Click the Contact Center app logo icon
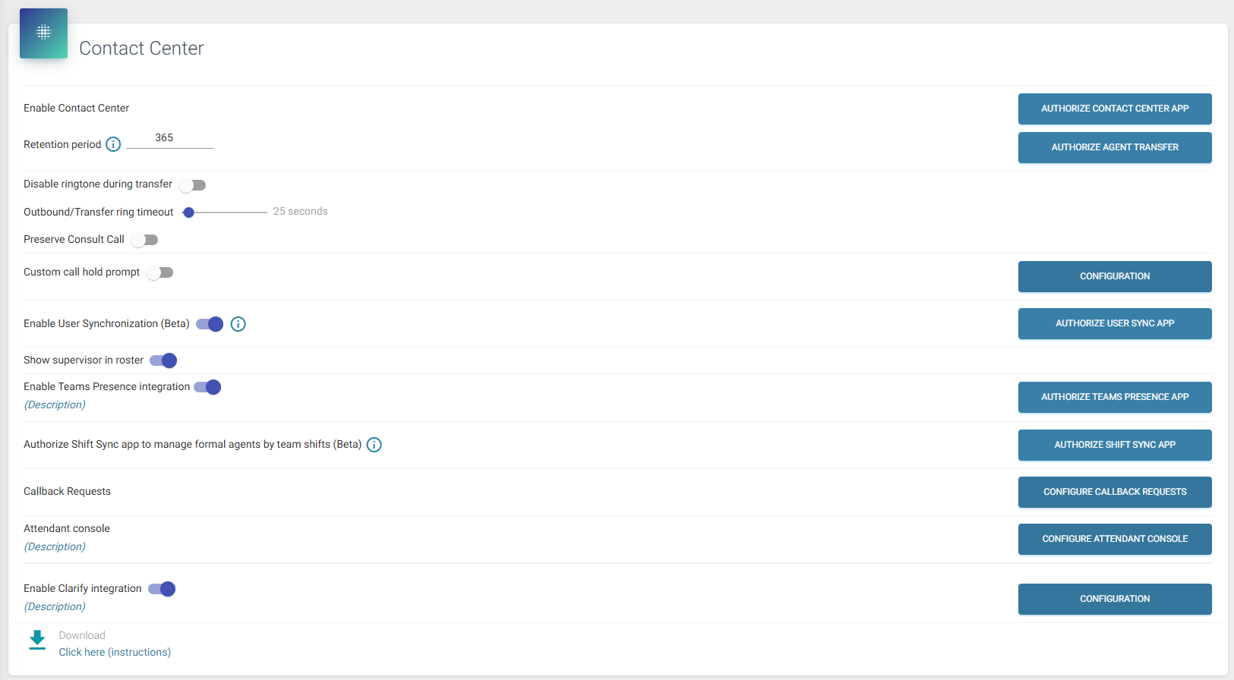This screenshot has height=680, width=1234. tap(43, 33)
